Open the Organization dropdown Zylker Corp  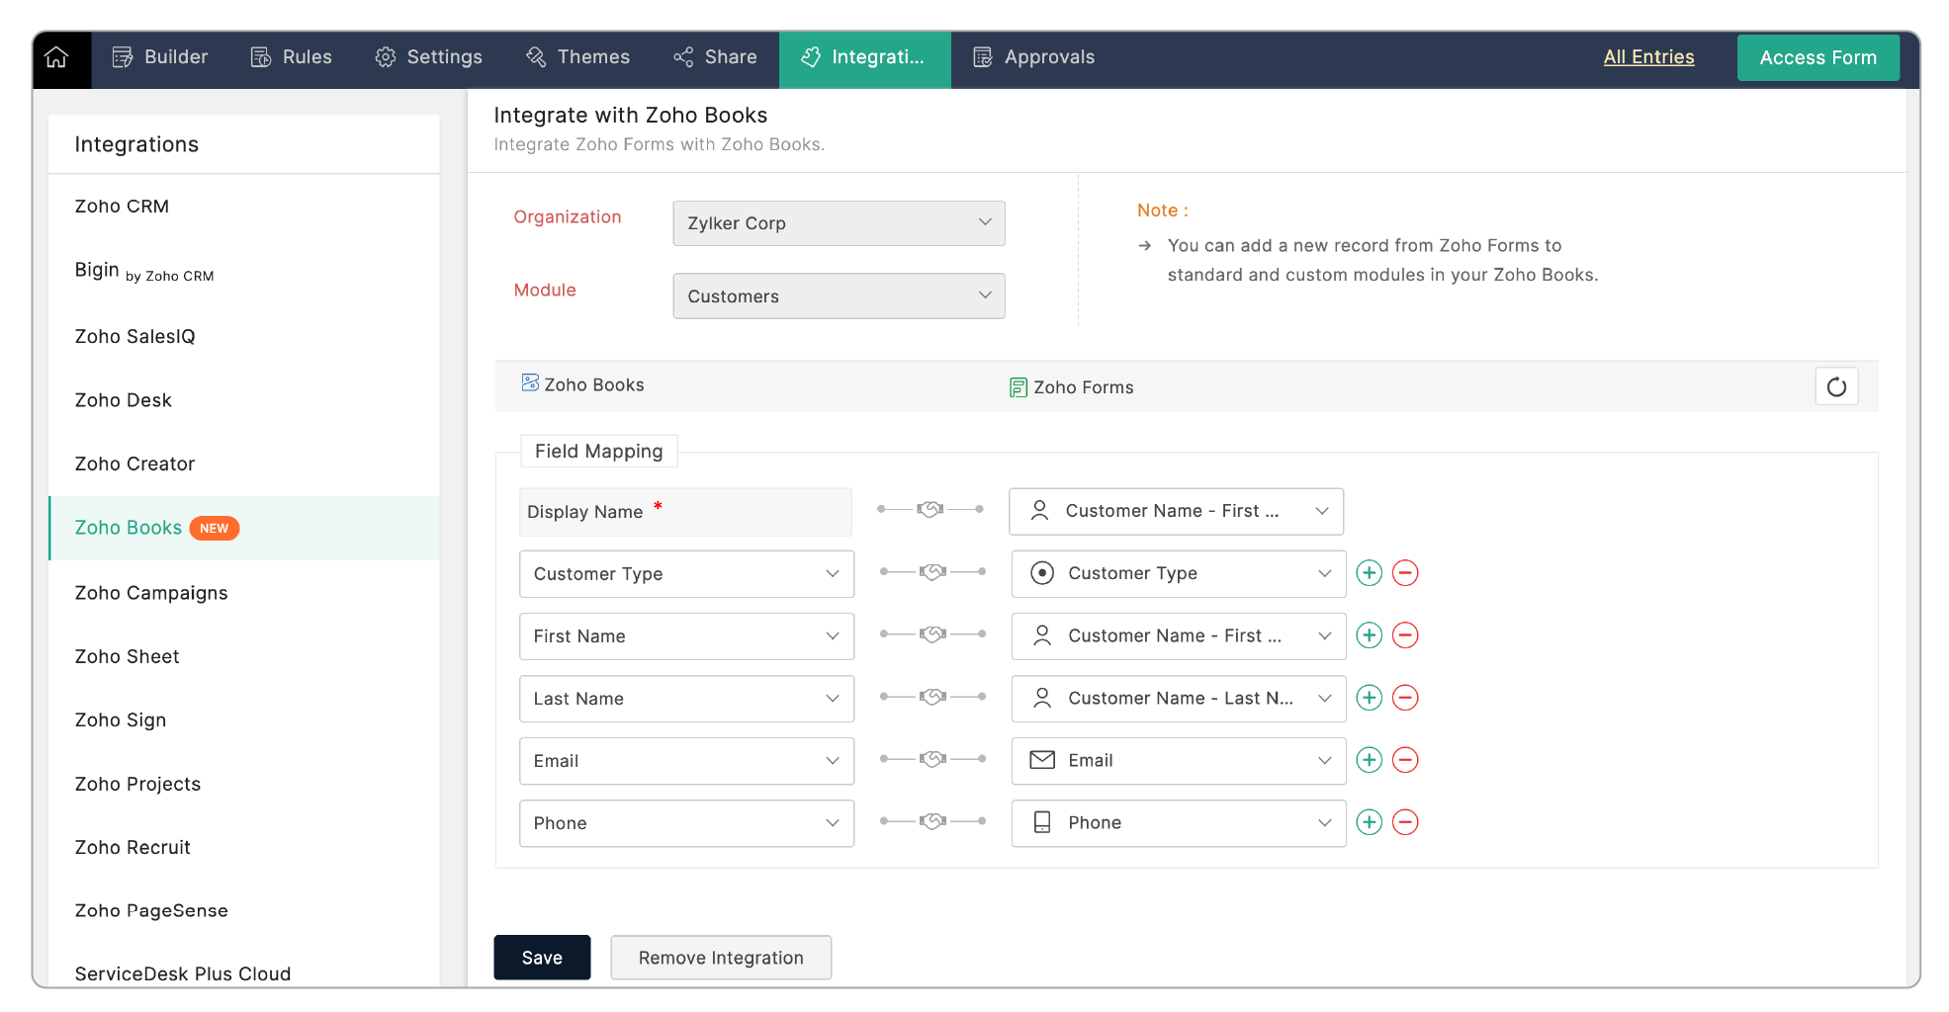coord(839,223)
